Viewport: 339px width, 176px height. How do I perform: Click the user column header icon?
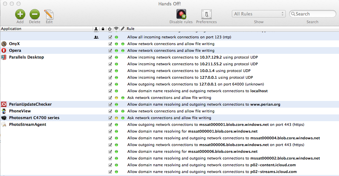tap(96, 29)
